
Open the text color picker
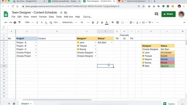(107, 22)
